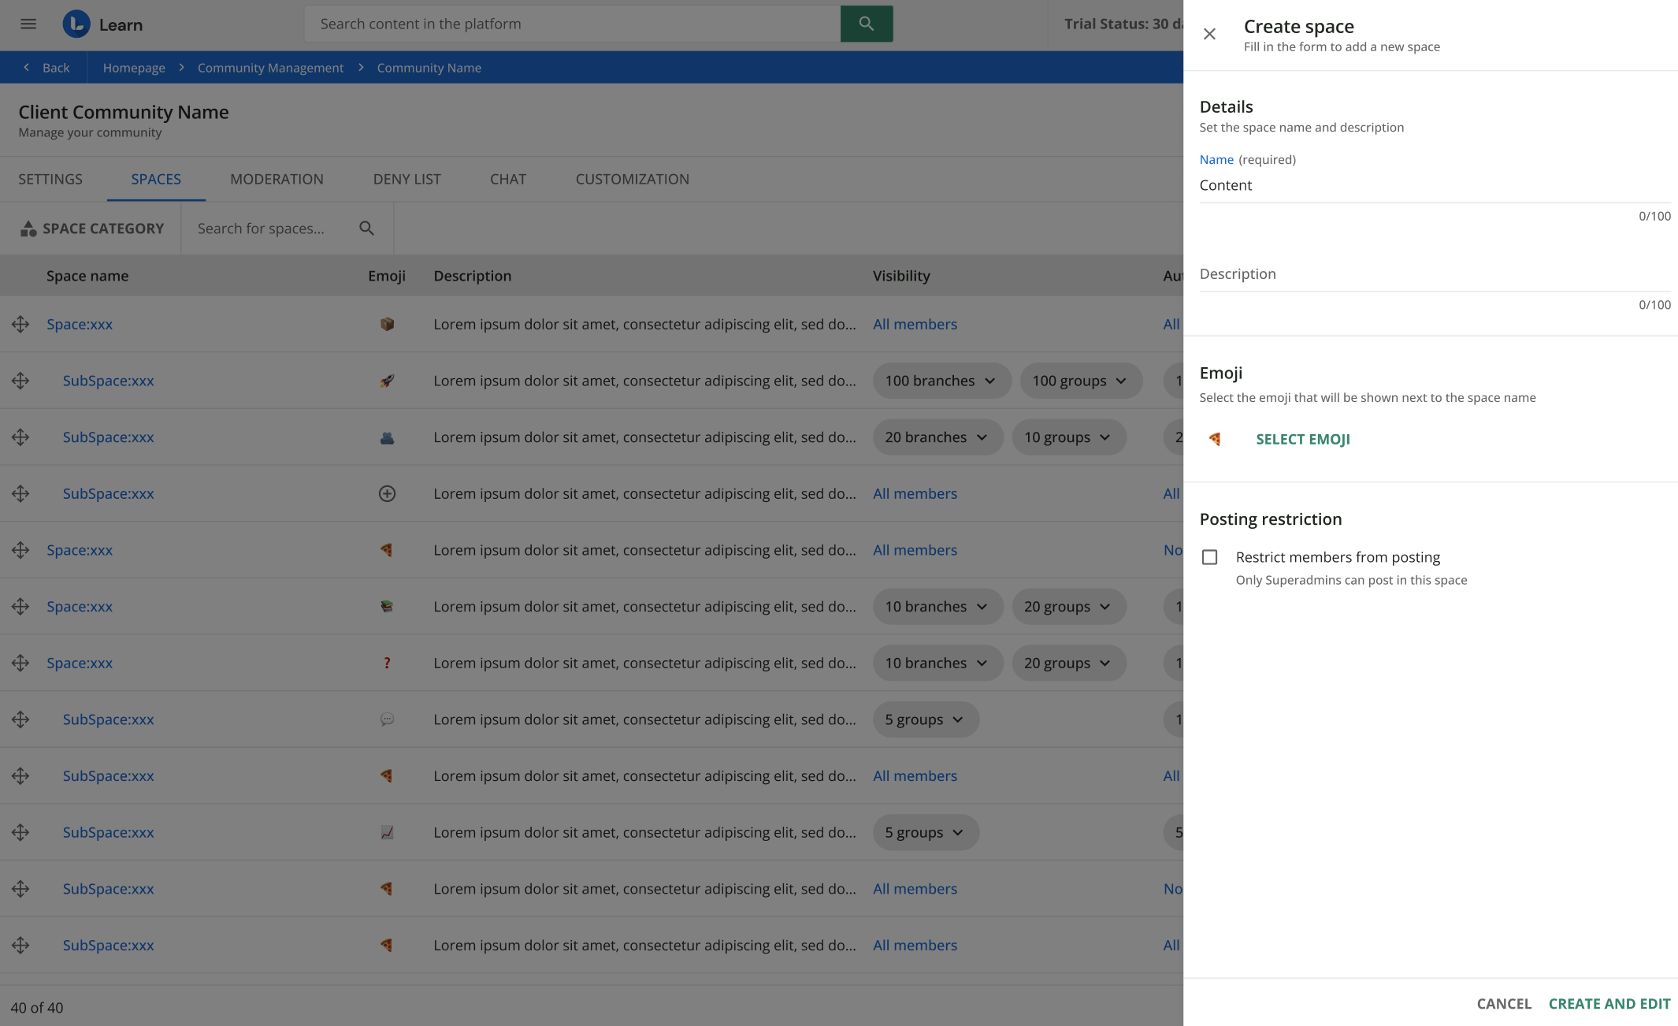This screenshot has width=1678, height=1026.
Task: Close the Create space panel
Action: 1209,34
